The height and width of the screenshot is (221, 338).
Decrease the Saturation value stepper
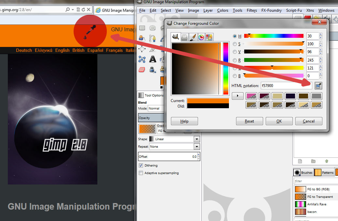[x=320, y=46]
